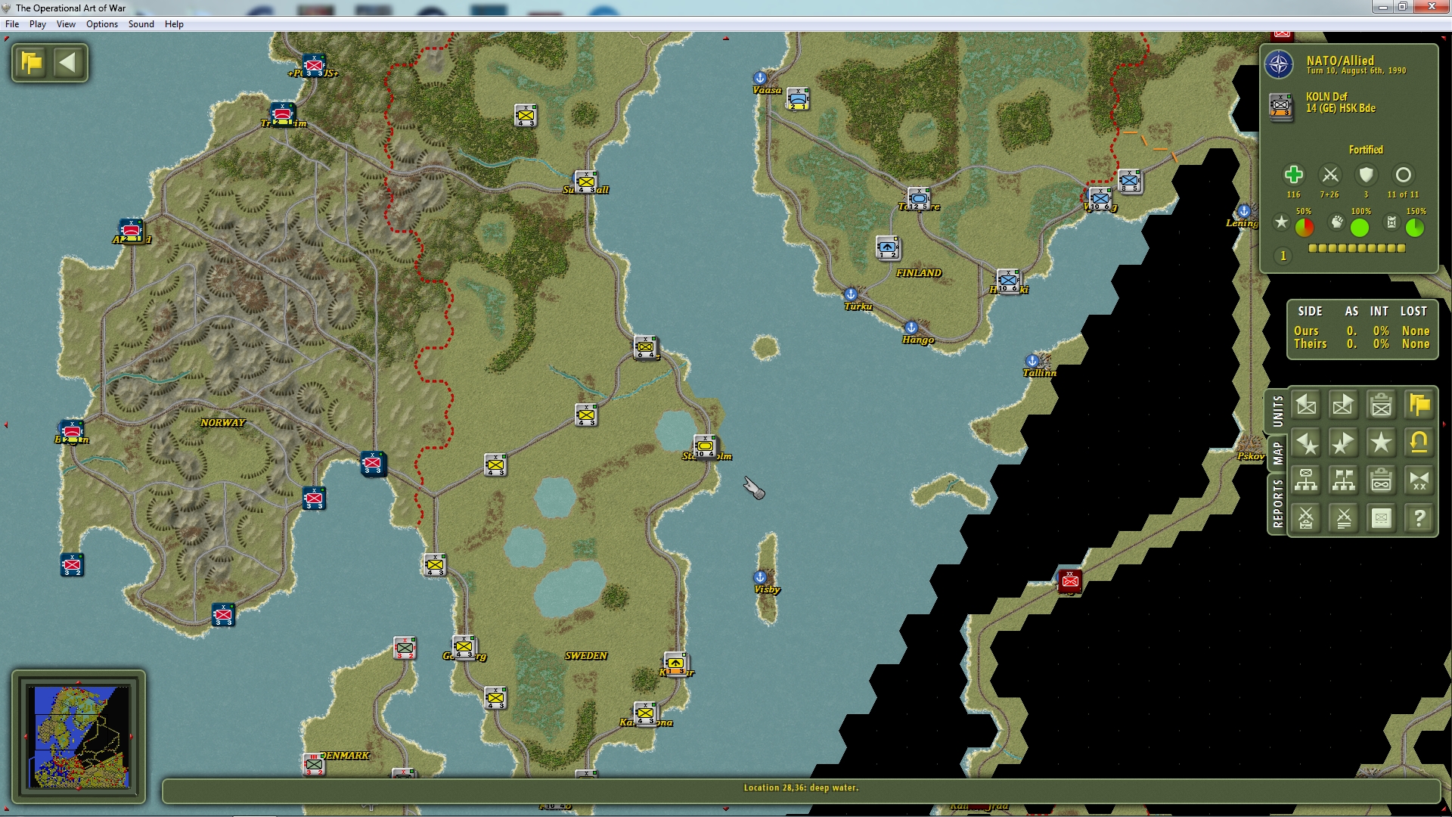Click the Tallinn port anchor marker

1032,361
